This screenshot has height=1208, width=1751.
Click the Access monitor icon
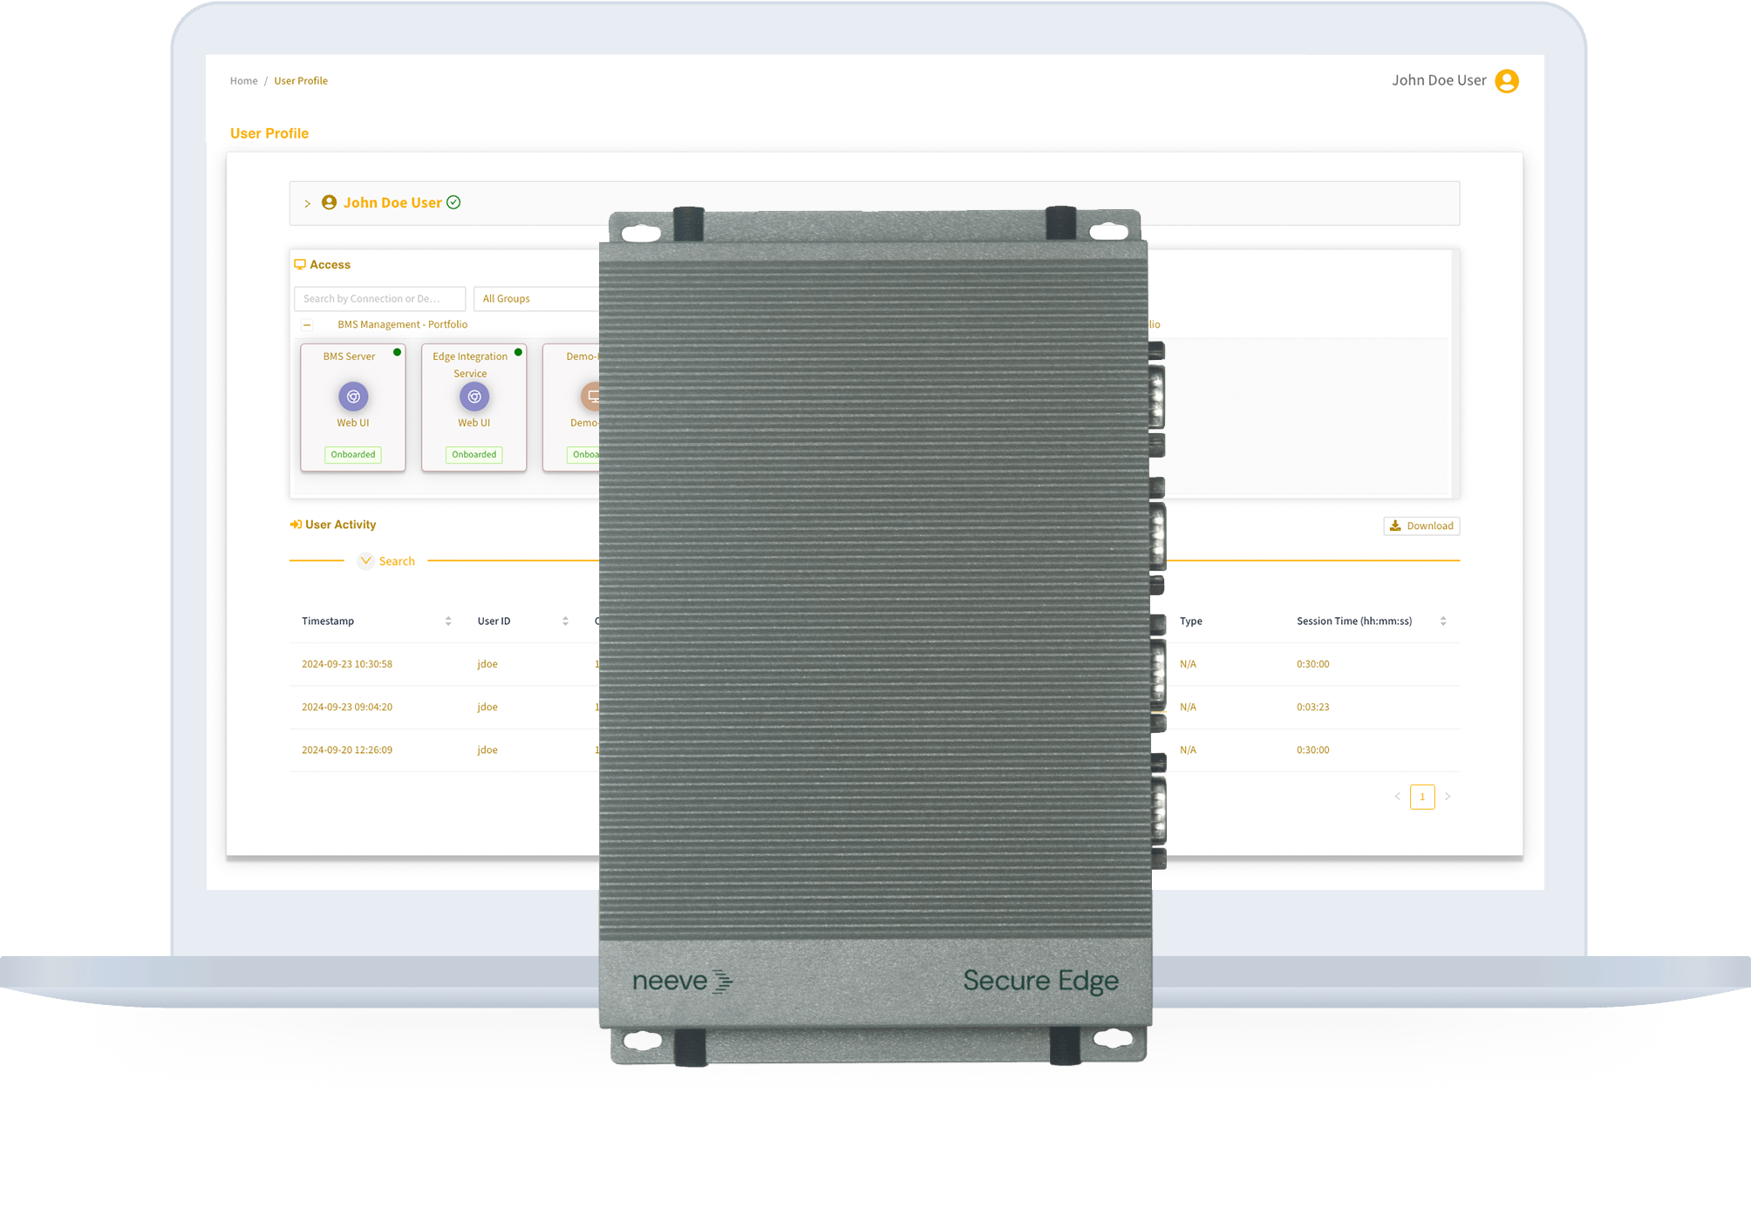click(x=300, y=264)
